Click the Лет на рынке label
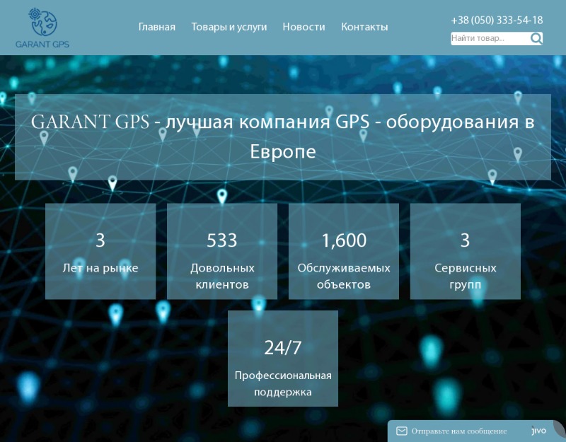The image size is (566, 442). point(100,268)
